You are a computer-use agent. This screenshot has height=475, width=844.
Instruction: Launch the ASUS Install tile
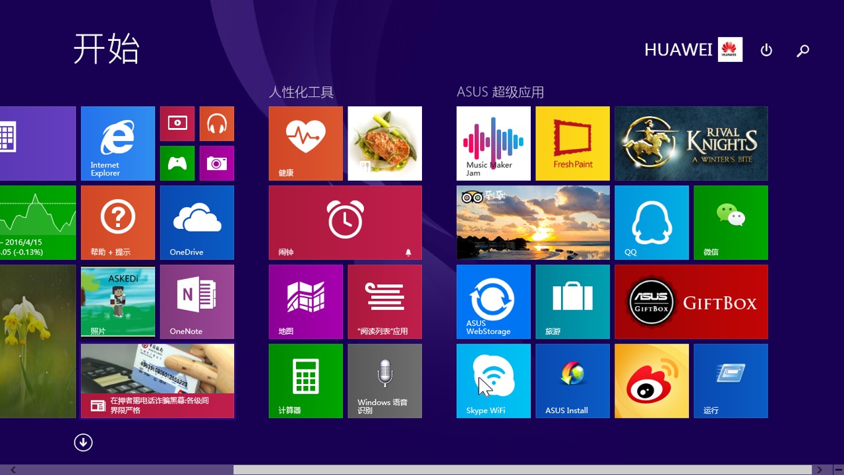573,381
